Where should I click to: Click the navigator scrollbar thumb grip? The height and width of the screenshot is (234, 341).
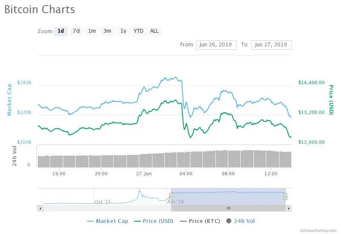coord(228,208)
